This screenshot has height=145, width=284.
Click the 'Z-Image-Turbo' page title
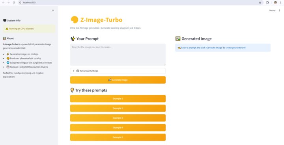(101, 20)
